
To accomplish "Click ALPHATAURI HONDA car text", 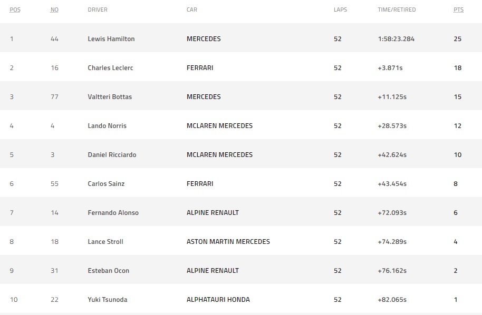I will [x=218, y=299].
